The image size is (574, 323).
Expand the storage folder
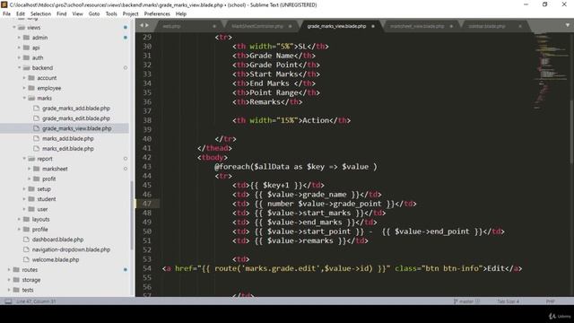point(9,280)
